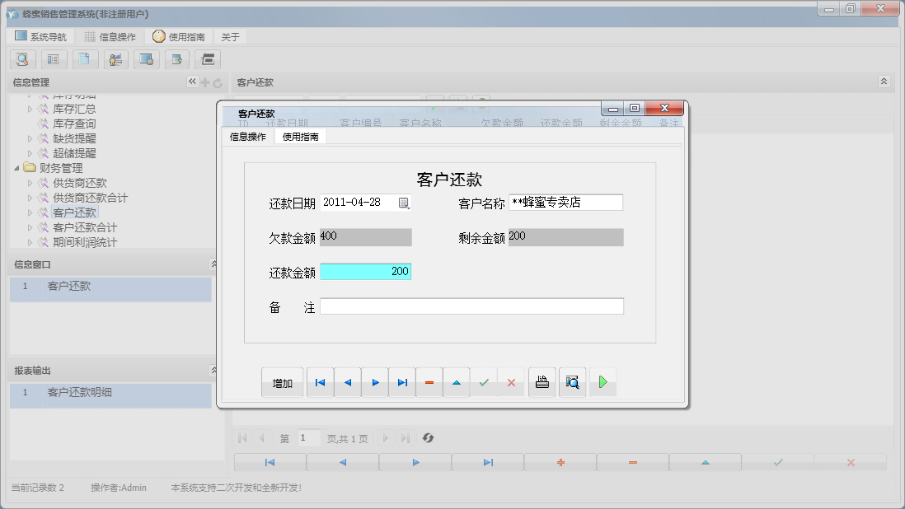
Task: Select the query search icon on the toolbar
Action: 22,59
